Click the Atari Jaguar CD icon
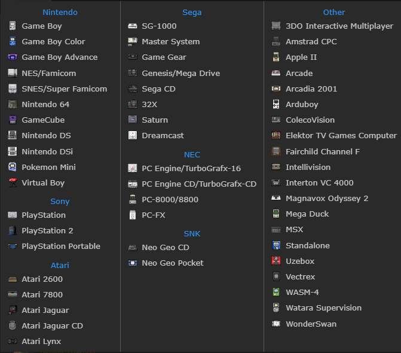 [x=13, y=325]
